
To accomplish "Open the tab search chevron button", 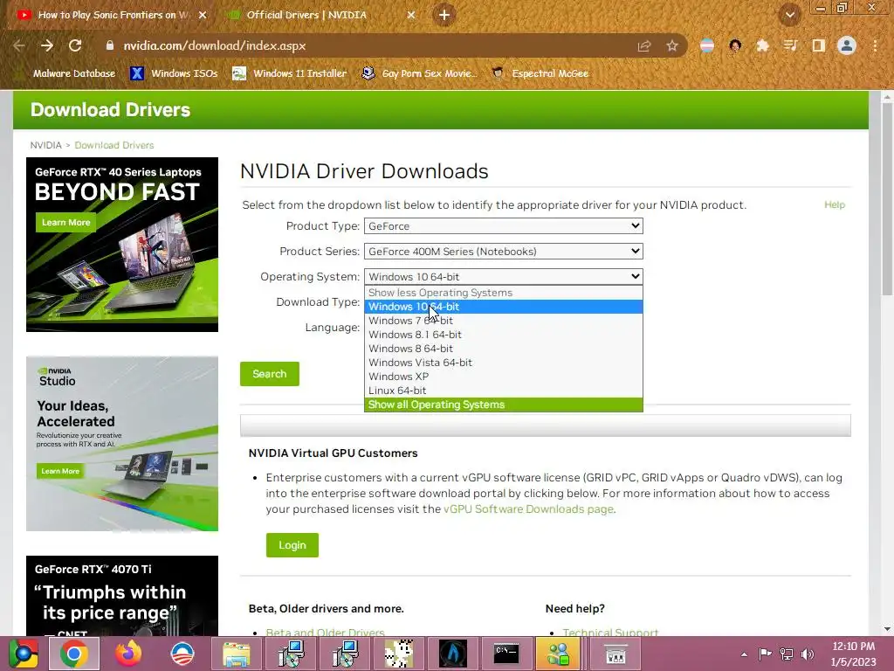I will coord(789,15).
